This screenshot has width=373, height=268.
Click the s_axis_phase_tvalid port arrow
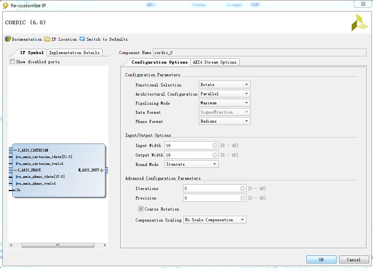pyautogui.click(x=17, y=183)
